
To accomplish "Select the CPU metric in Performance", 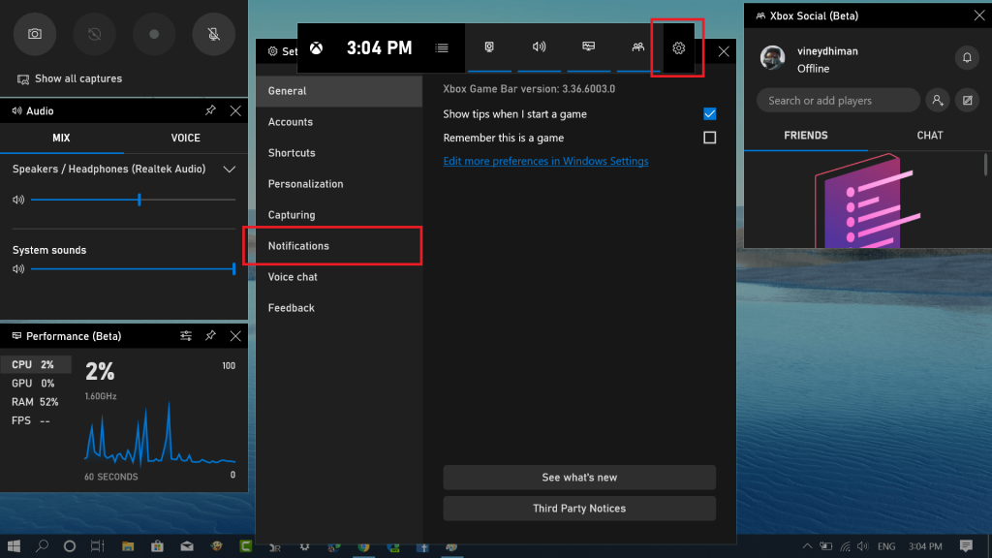I will click(x=36, y=364).
